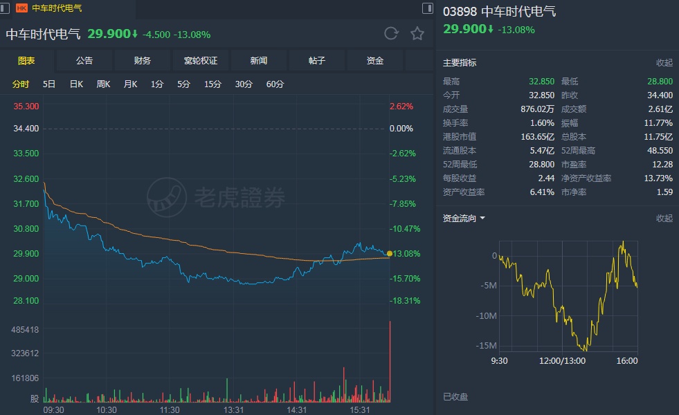
Task: Click the 485418 volume axis label
Action: (x=25, y=330)
